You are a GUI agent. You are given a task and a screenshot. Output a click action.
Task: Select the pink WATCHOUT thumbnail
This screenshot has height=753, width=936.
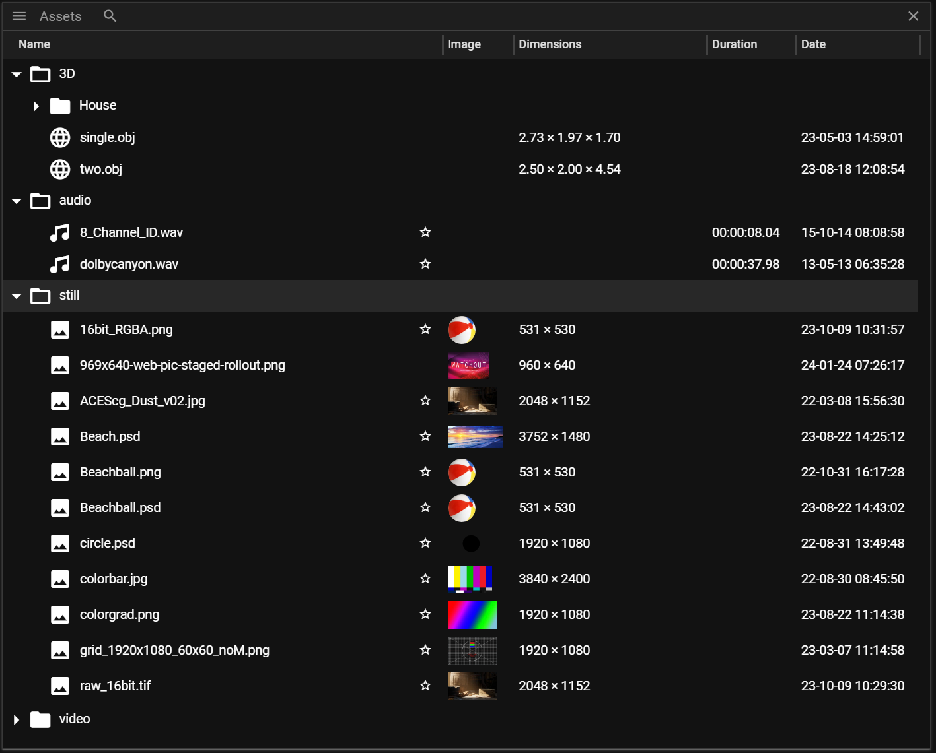coord(469,366)
